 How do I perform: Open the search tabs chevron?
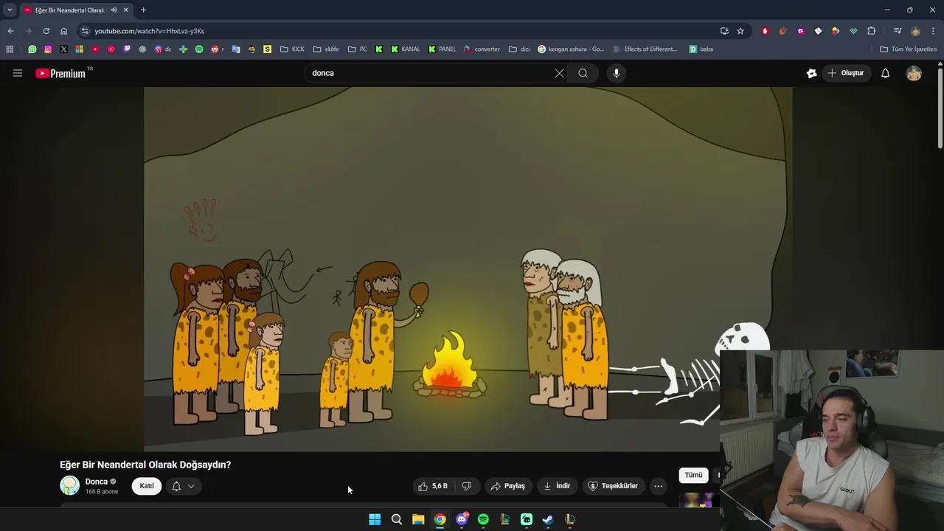(10, 10)
